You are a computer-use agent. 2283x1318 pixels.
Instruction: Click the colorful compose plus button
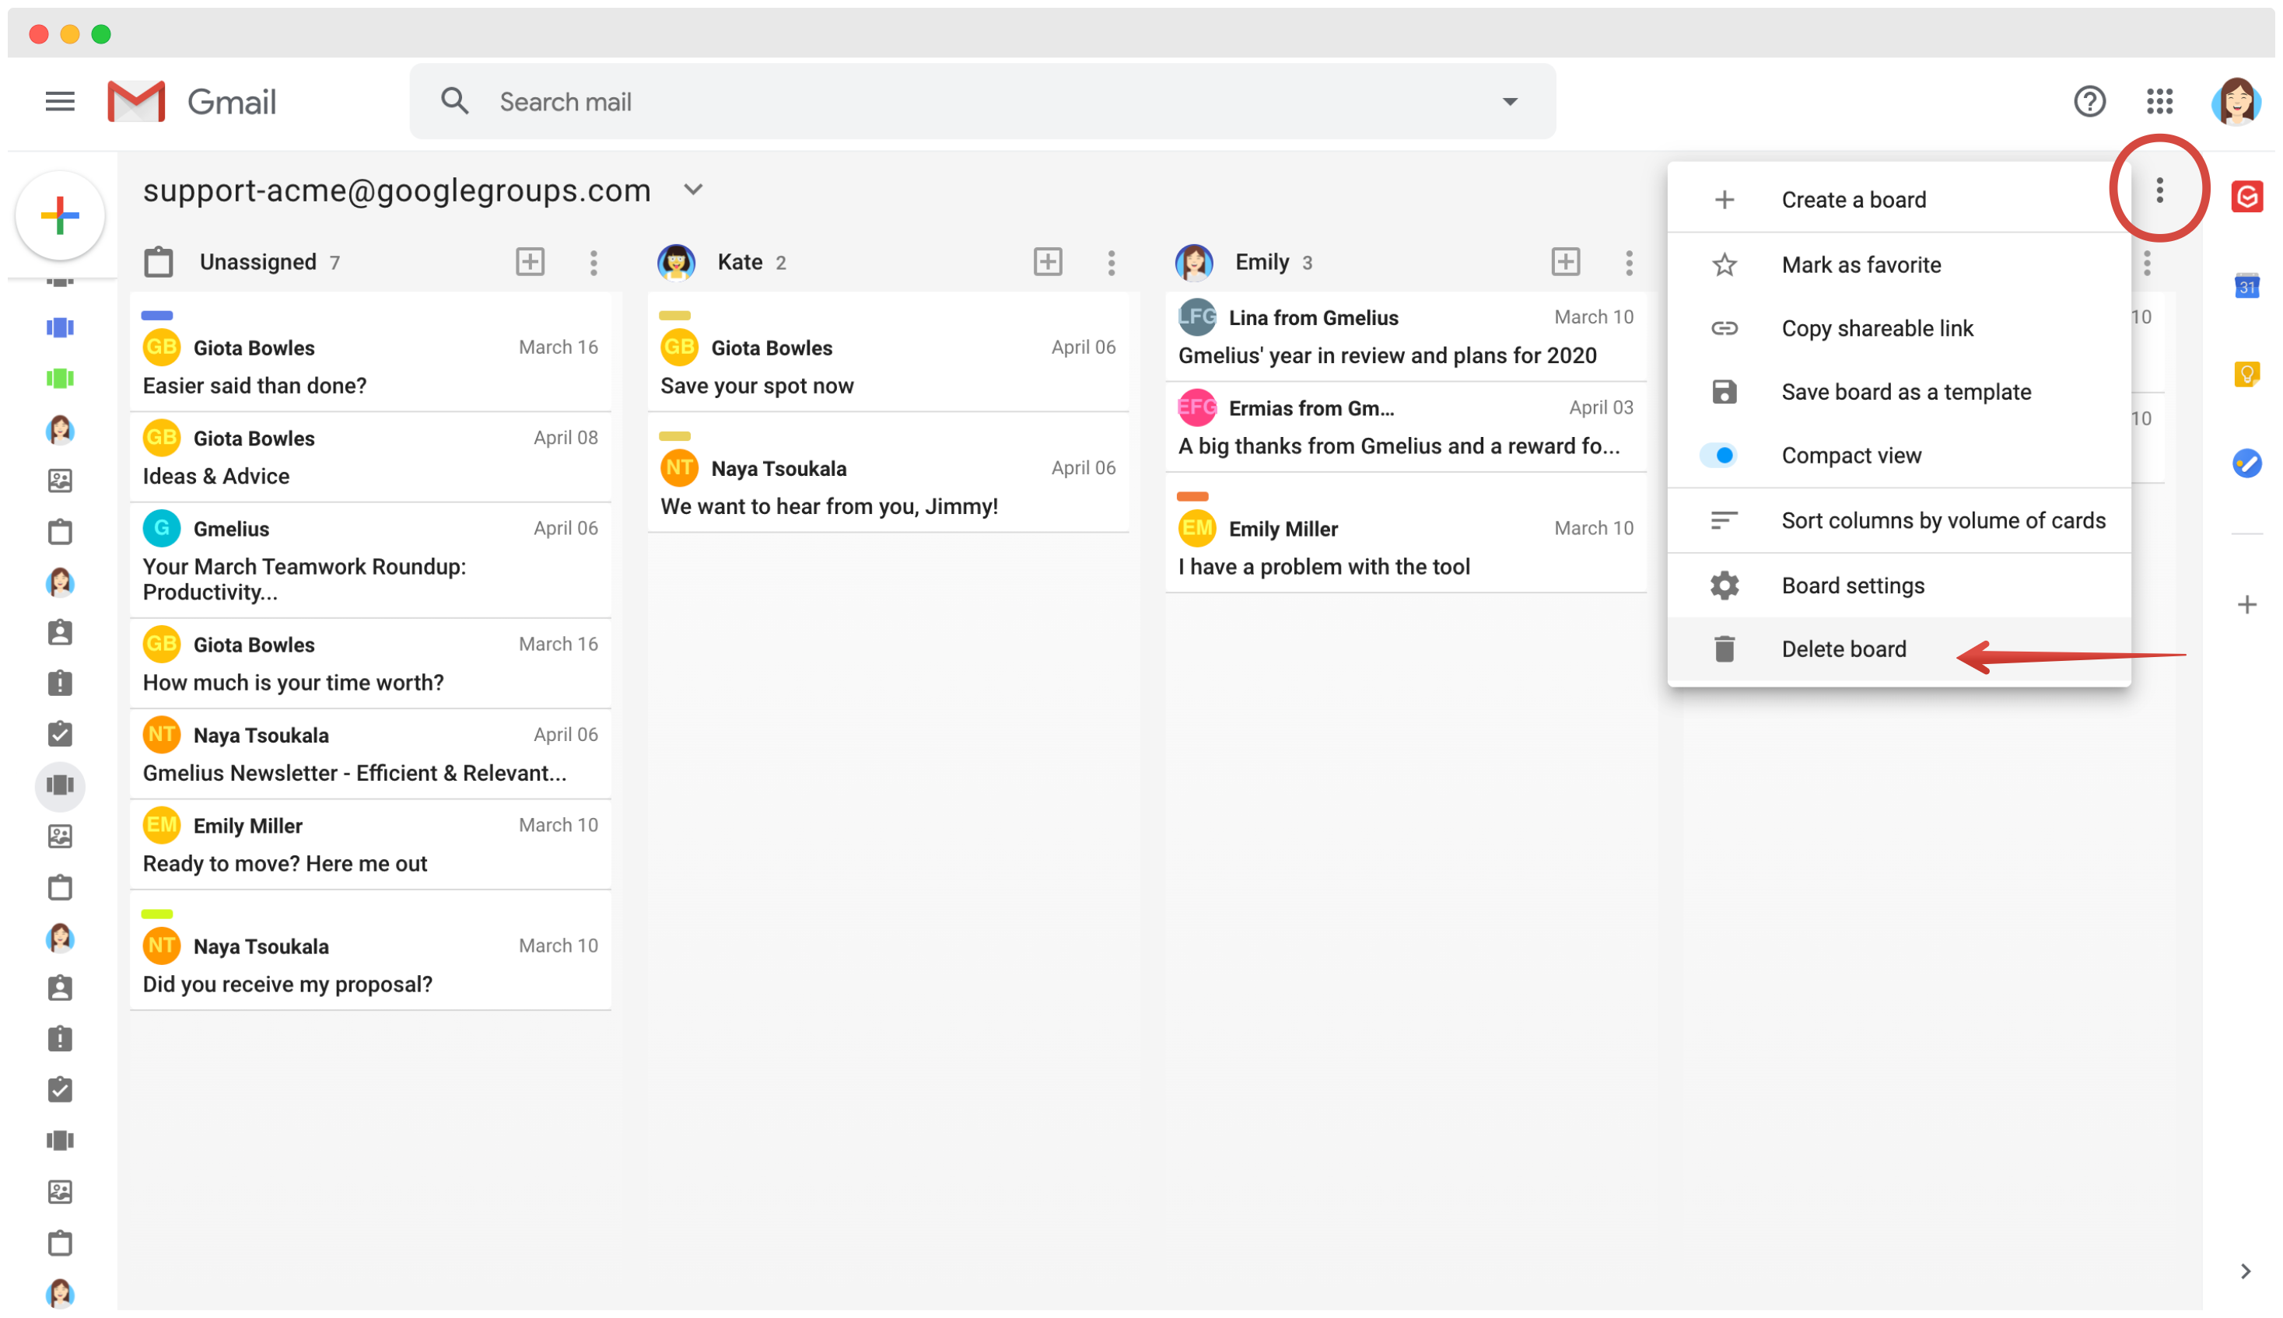60,216
